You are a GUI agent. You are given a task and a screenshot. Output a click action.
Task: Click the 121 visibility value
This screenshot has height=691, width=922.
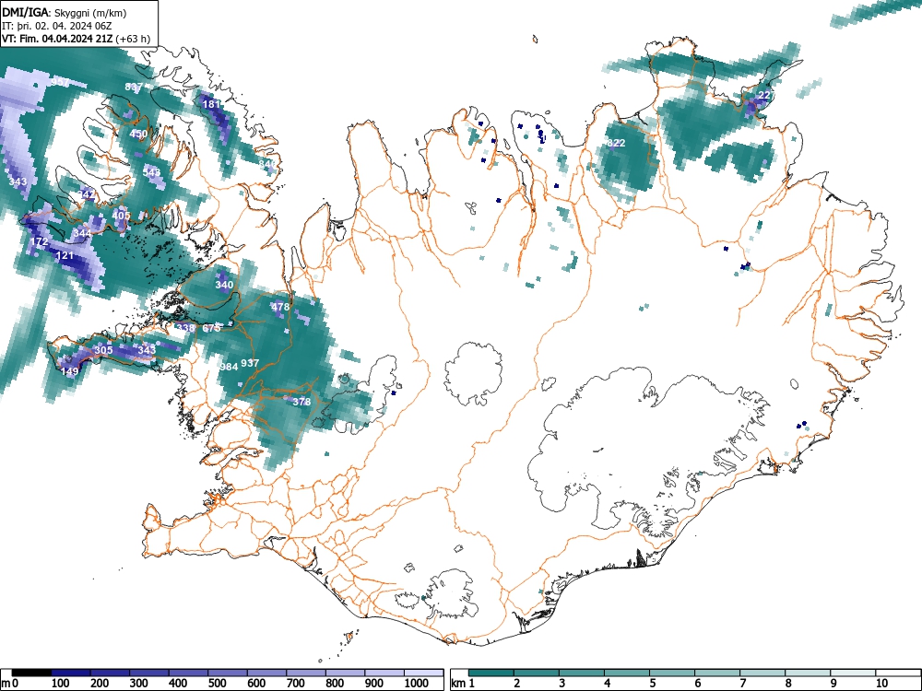tap(65, 255)
